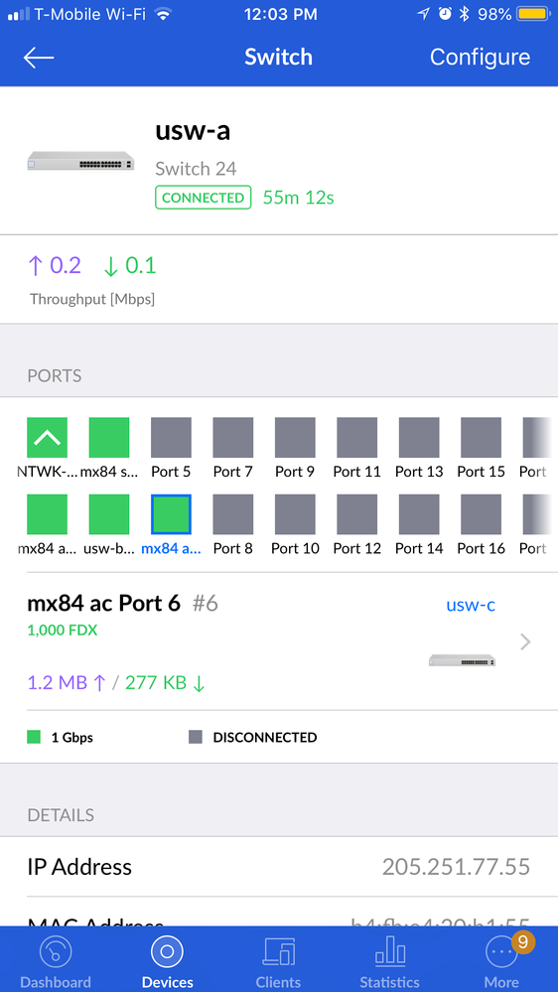Viewport: 558px width, 992px height.
Task: Select the usw-b... port square
Action: click(109, 514)
